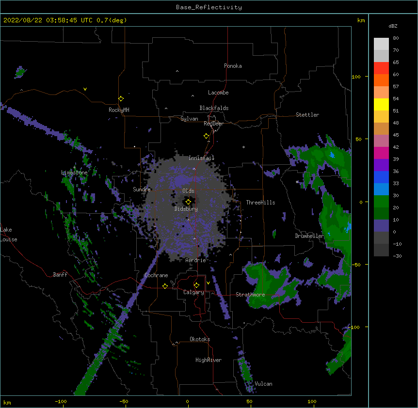This screenshot has height=408, width=418.
Task: Click the Sylvan label on the map
Action: click(189, 119)
